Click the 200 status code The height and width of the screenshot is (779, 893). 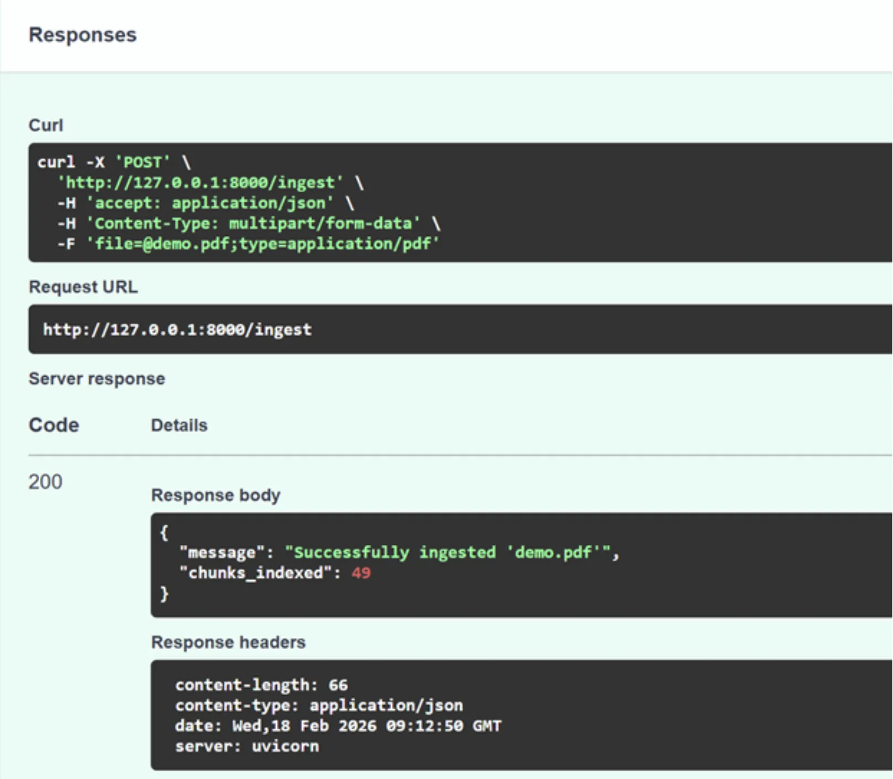click(45, 482)
